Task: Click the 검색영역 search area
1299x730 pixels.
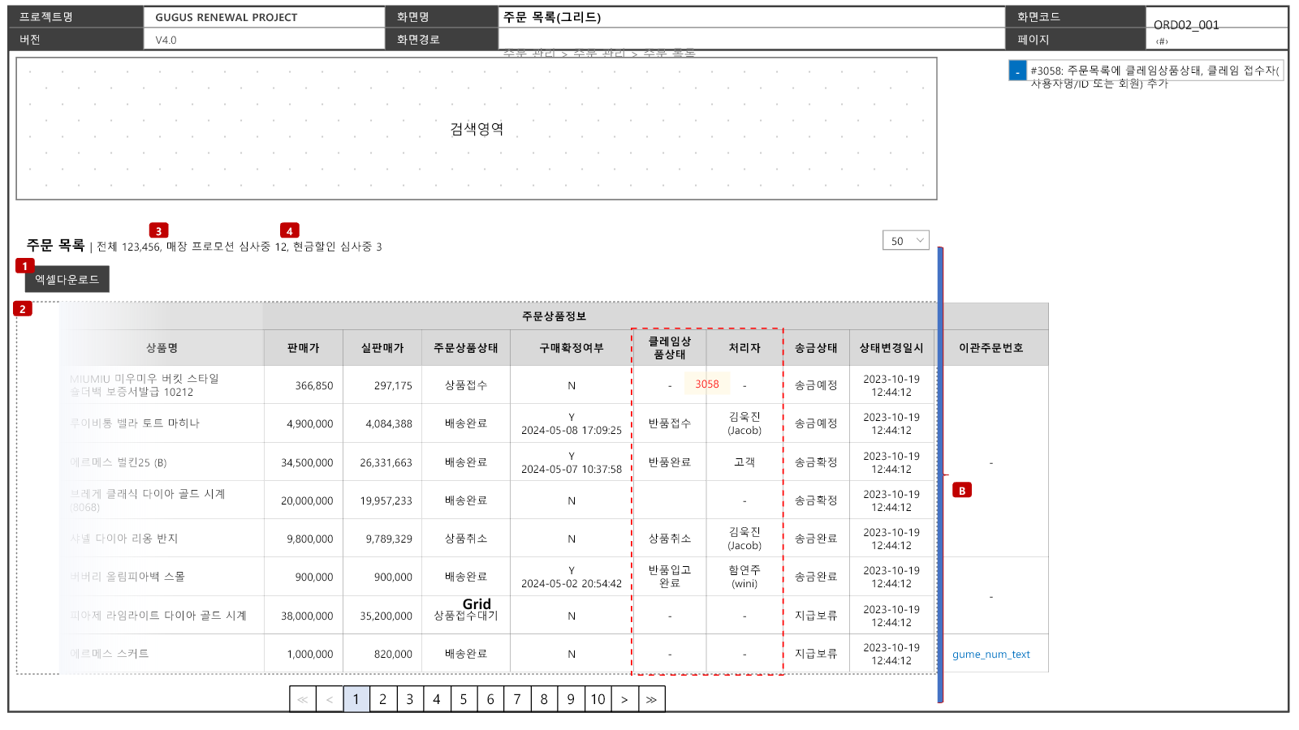Action: tap(477, 128)
